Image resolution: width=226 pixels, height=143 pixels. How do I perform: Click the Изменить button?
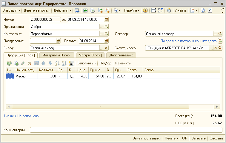coord(123,63)
